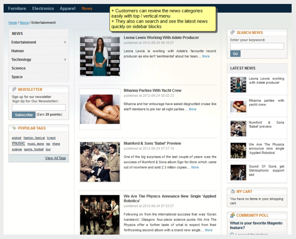296x239 pixels.
Task: Click More on the Leona Lewis article
Action: click(x=206, y=56)
